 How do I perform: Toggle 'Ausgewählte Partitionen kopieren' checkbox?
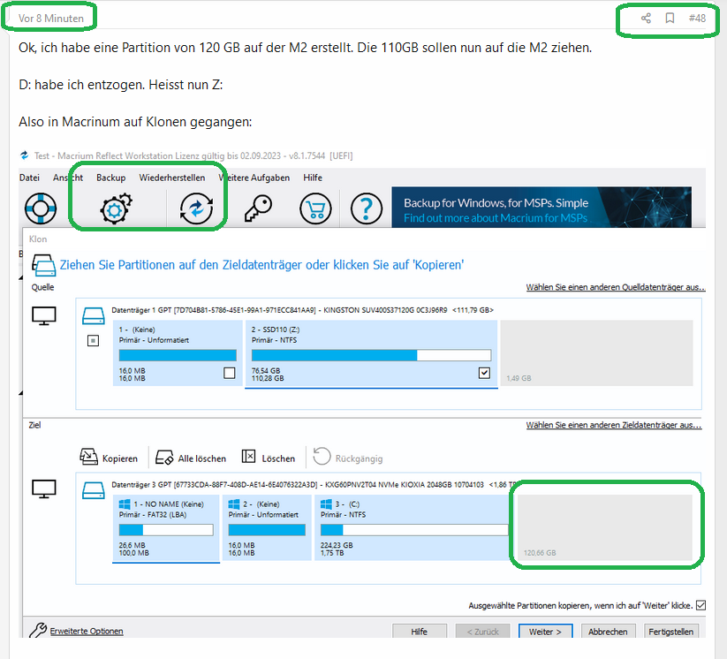coord(701,605)
